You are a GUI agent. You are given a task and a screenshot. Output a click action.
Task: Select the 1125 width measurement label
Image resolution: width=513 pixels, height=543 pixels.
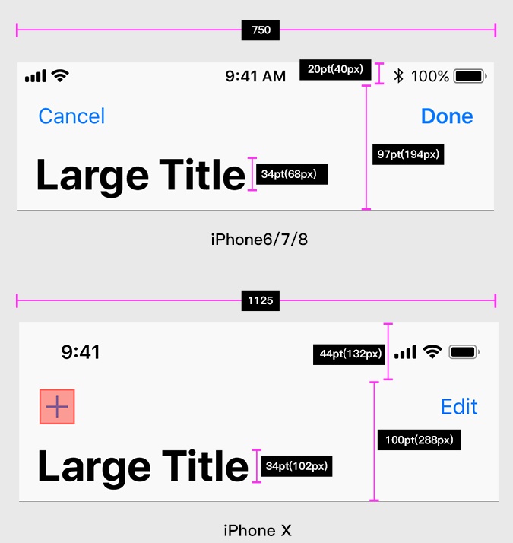tap(261, 300)
